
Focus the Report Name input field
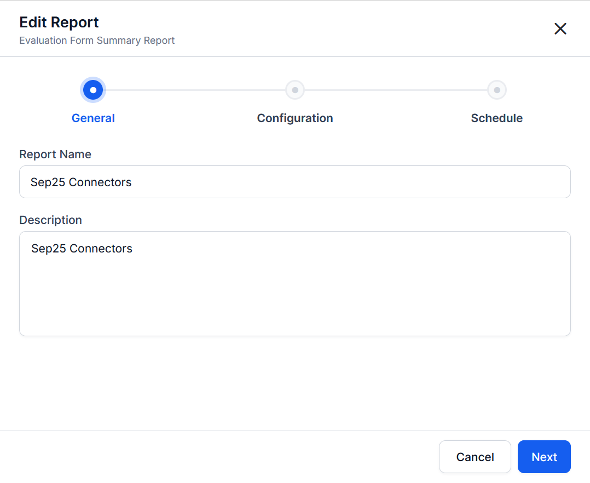coord(350,182)
